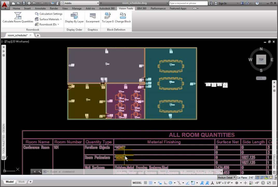Click the Workspace Switching gear in status bar
278x187 pixels.
click(x=237, y=183)
